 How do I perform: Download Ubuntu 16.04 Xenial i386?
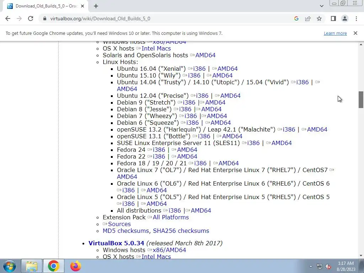point(199,69)
